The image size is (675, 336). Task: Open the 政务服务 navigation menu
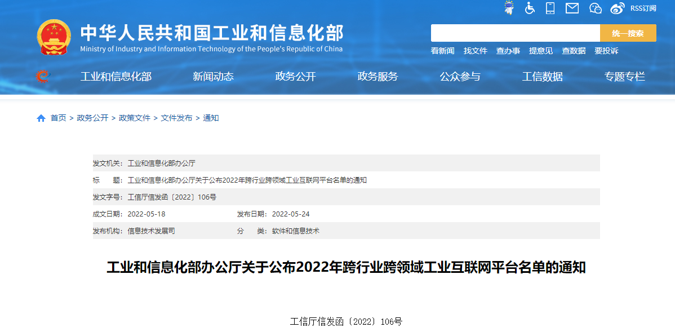click(x=378, y=77)
